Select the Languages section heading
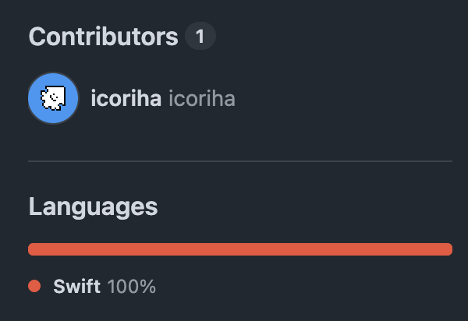Image resolution: width=468 pixels, height=321 pixels. click(93, 206)
